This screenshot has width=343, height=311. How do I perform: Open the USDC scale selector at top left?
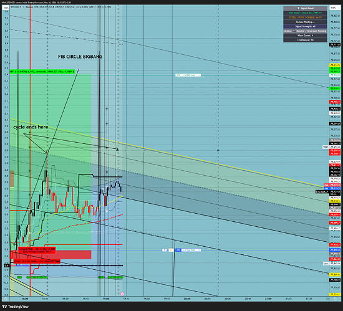[x=6, y=7]
